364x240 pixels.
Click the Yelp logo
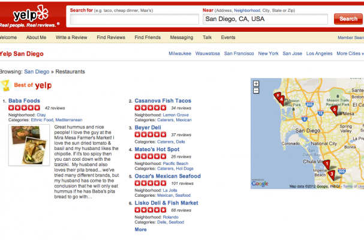point(31,14)
